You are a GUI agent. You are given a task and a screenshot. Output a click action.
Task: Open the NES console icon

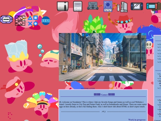[x=63, y=6]
